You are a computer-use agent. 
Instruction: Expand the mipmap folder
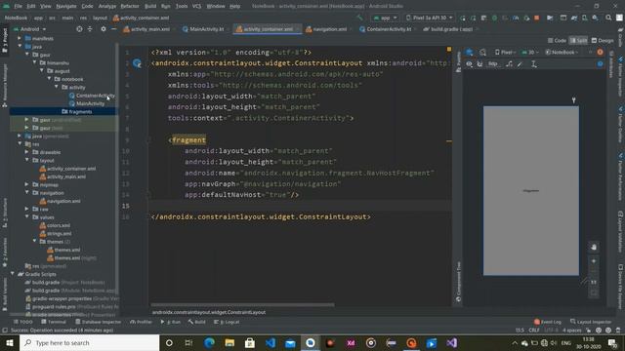click(x=27, y=184)
